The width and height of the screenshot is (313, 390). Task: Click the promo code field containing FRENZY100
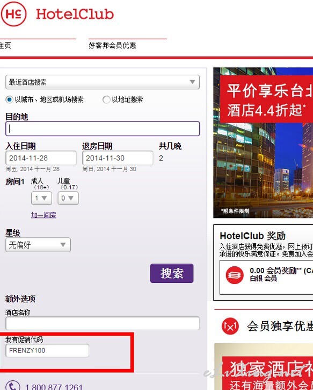47,350
